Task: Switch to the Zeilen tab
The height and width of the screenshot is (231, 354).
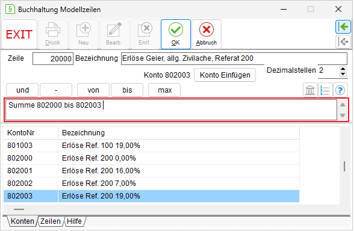Action: 51,221
